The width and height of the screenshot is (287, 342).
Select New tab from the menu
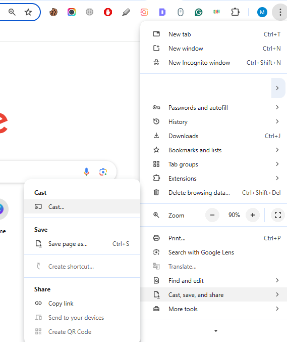click(x=213, y=34)
